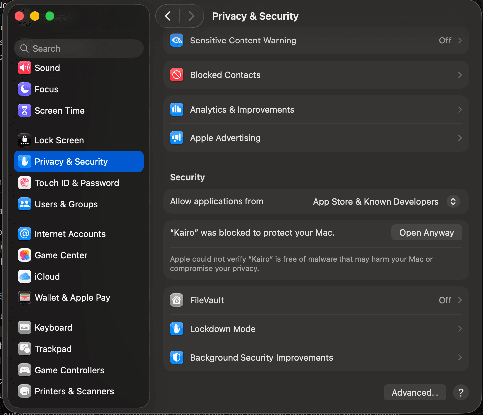
Task: Click the Internet Accounts @ icon
Action: (25, 234)
